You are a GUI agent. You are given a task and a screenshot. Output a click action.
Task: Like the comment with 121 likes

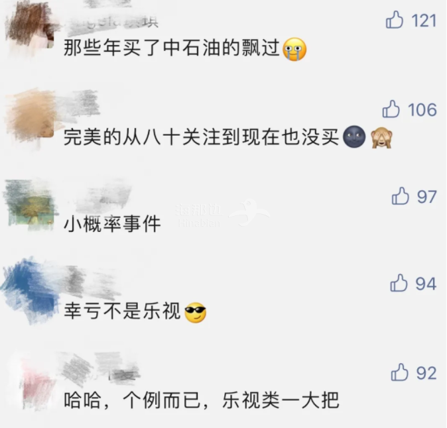[x=395, y=20]
